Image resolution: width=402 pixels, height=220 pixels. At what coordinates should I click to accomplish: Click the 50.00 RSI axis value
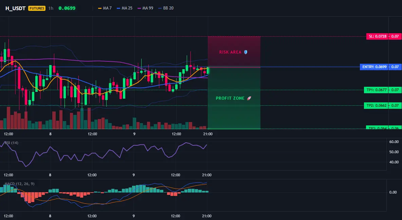click(394, 152)
